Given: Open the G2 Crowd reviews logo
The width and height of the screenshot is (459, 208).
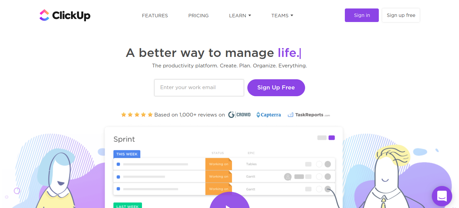Looking at the screenshot, I should coord(240,115).
